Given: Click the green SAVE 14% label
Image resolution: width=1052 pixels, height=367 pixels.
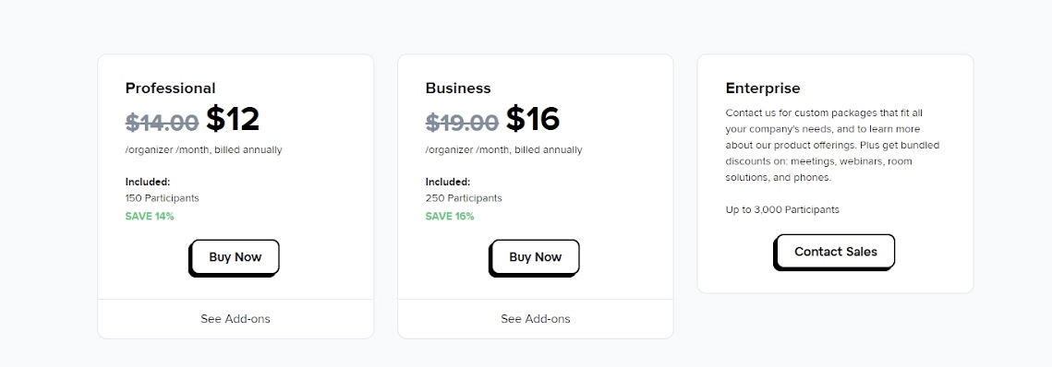Looking at the screenshot, I should (150, 217).
